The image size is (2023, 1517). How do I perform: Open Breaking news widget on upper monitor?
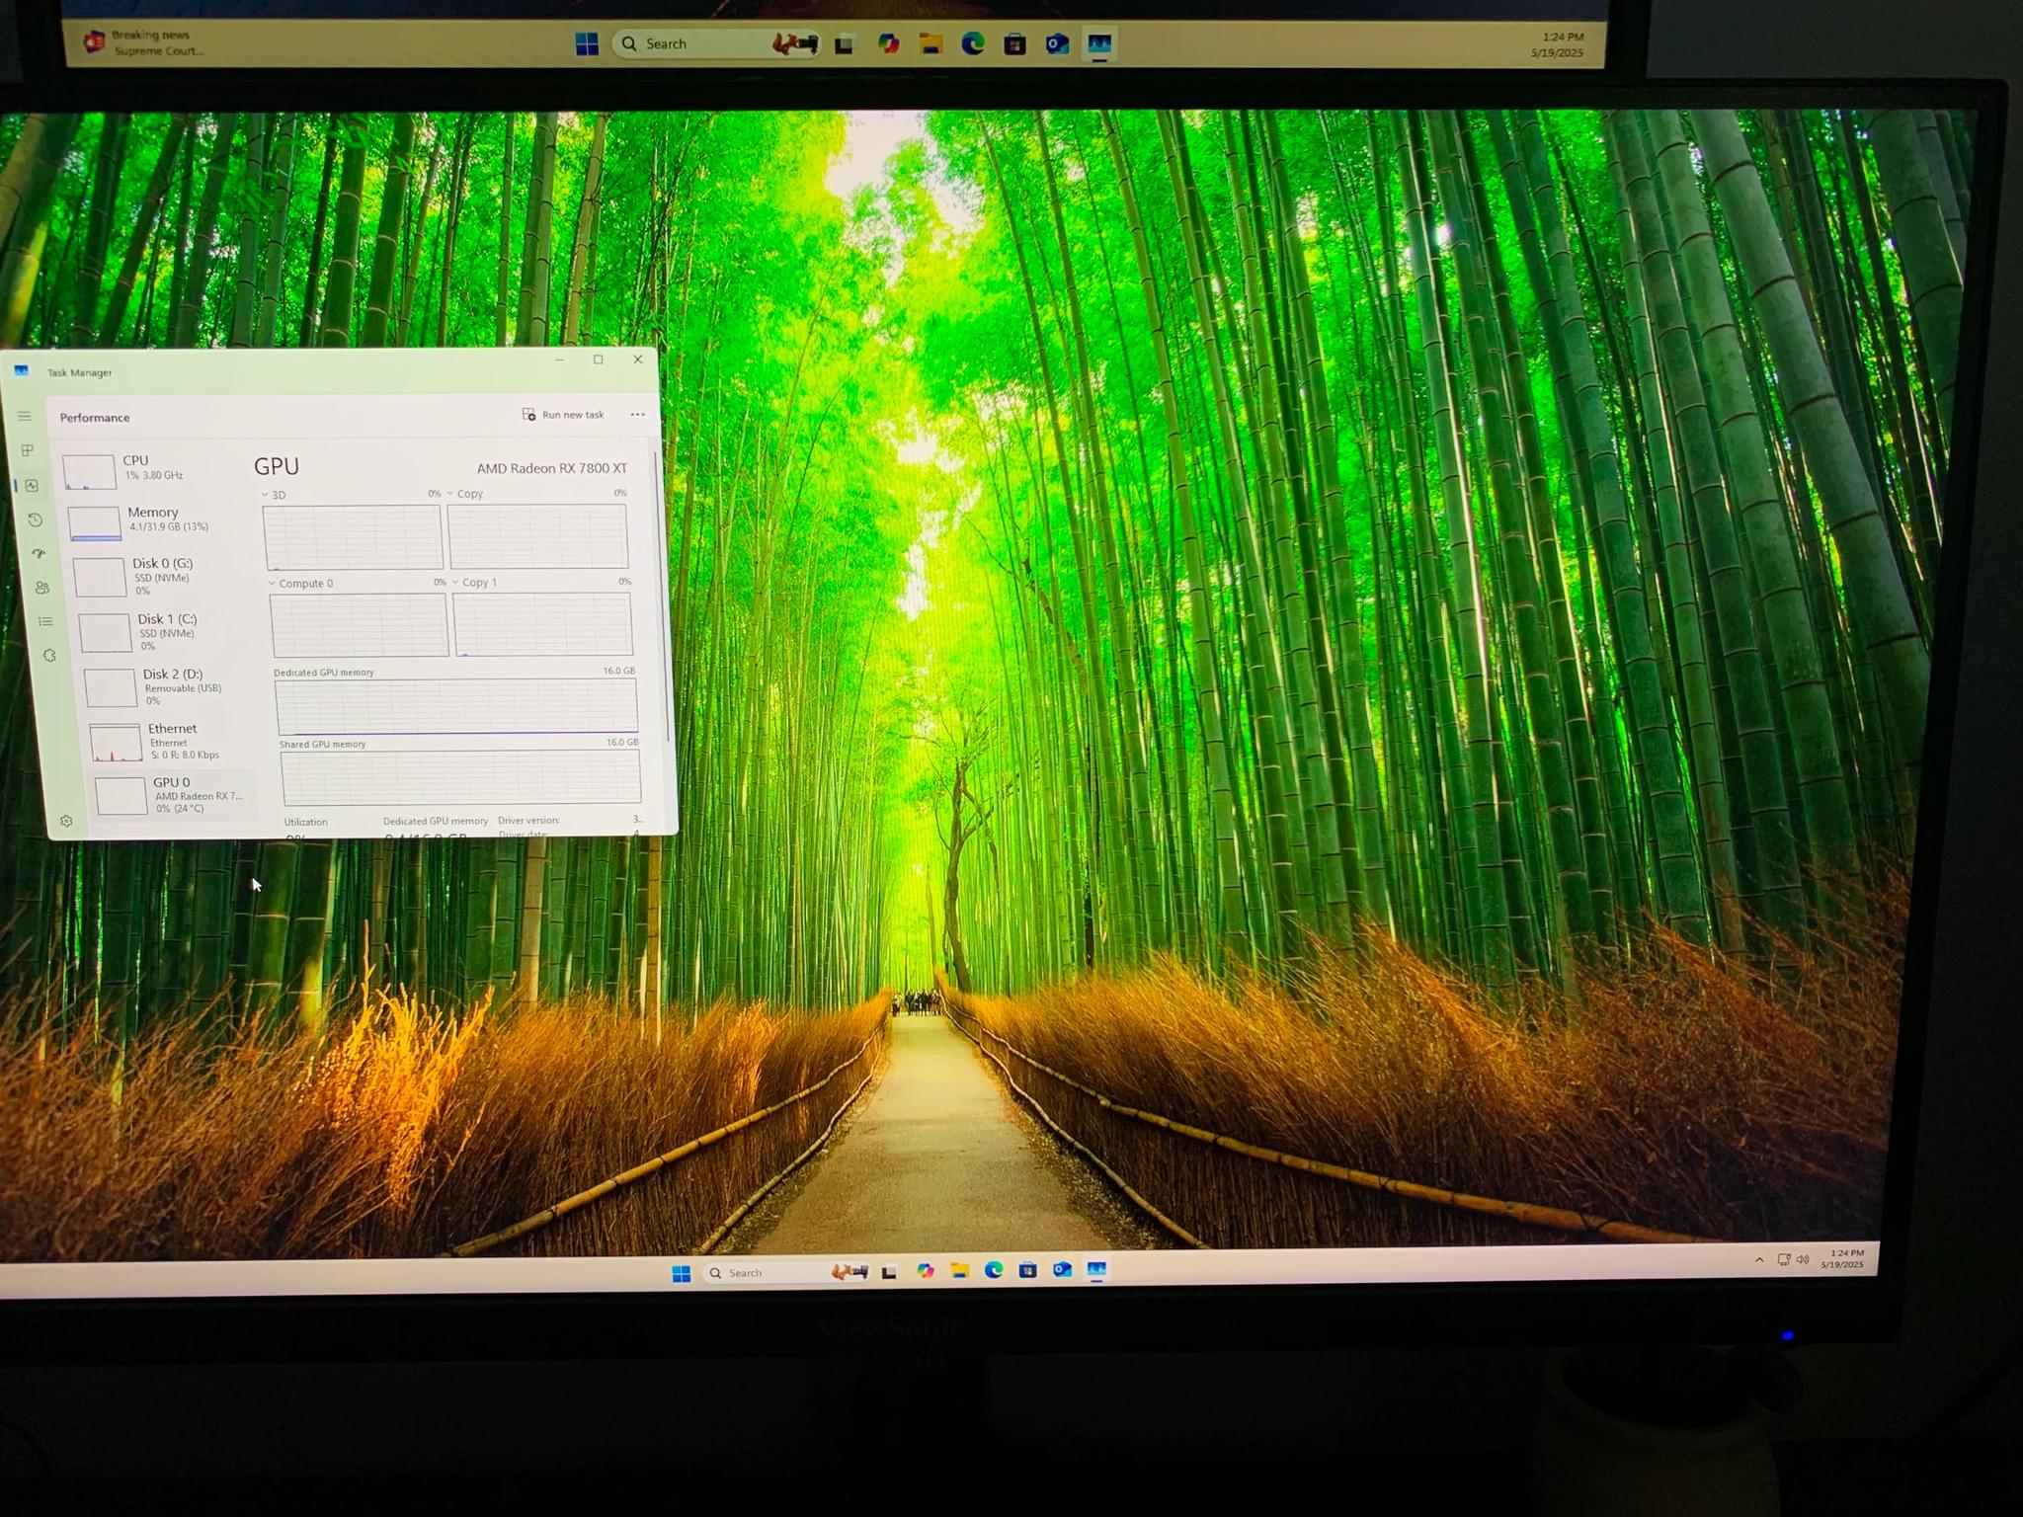click(x=144, y=42)
